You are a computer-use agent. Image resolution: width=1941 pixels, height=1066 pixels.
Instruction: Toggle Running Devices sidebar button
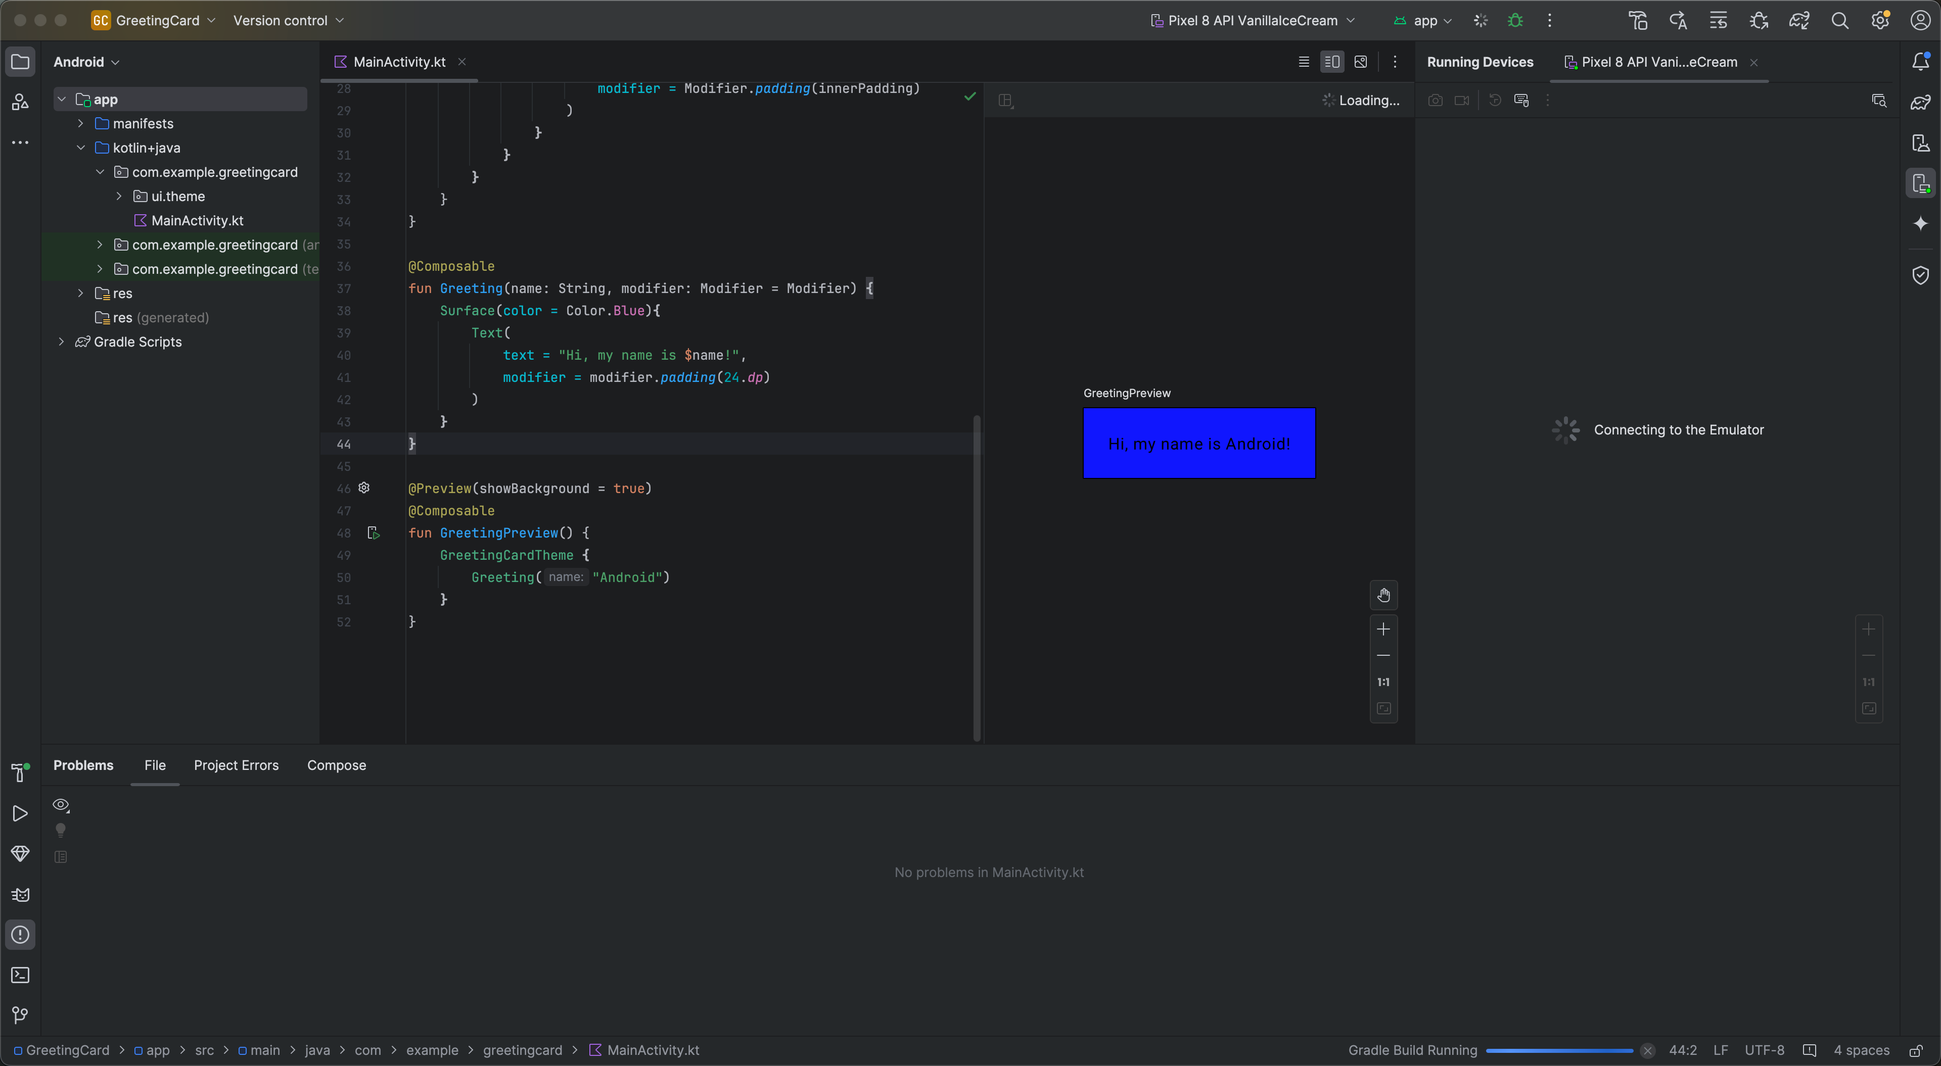[1921, 183]
